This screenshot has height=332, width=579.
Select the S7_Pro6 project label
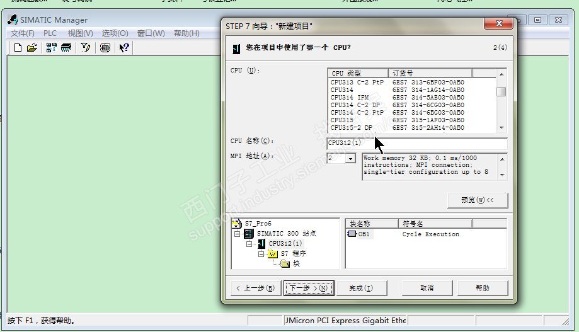click(x=258, y=224)
